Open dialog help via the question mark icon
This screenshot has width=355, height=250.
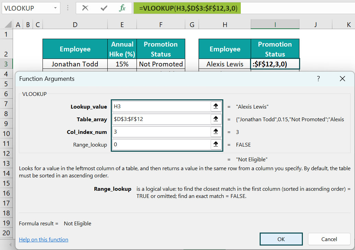(x=318, y=78)
